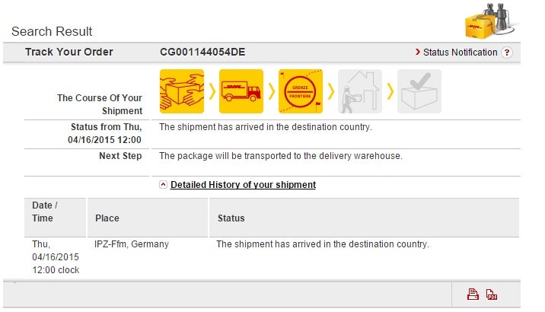Click the Status column header
The image size is (545, 312).
coord(231,218)
